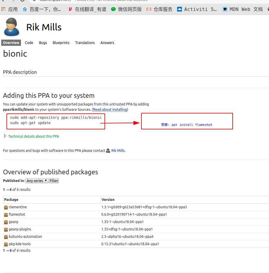Click the Rik Mills page heading
The height and width of the screenshot is (273, 269).
pos(44,27)
